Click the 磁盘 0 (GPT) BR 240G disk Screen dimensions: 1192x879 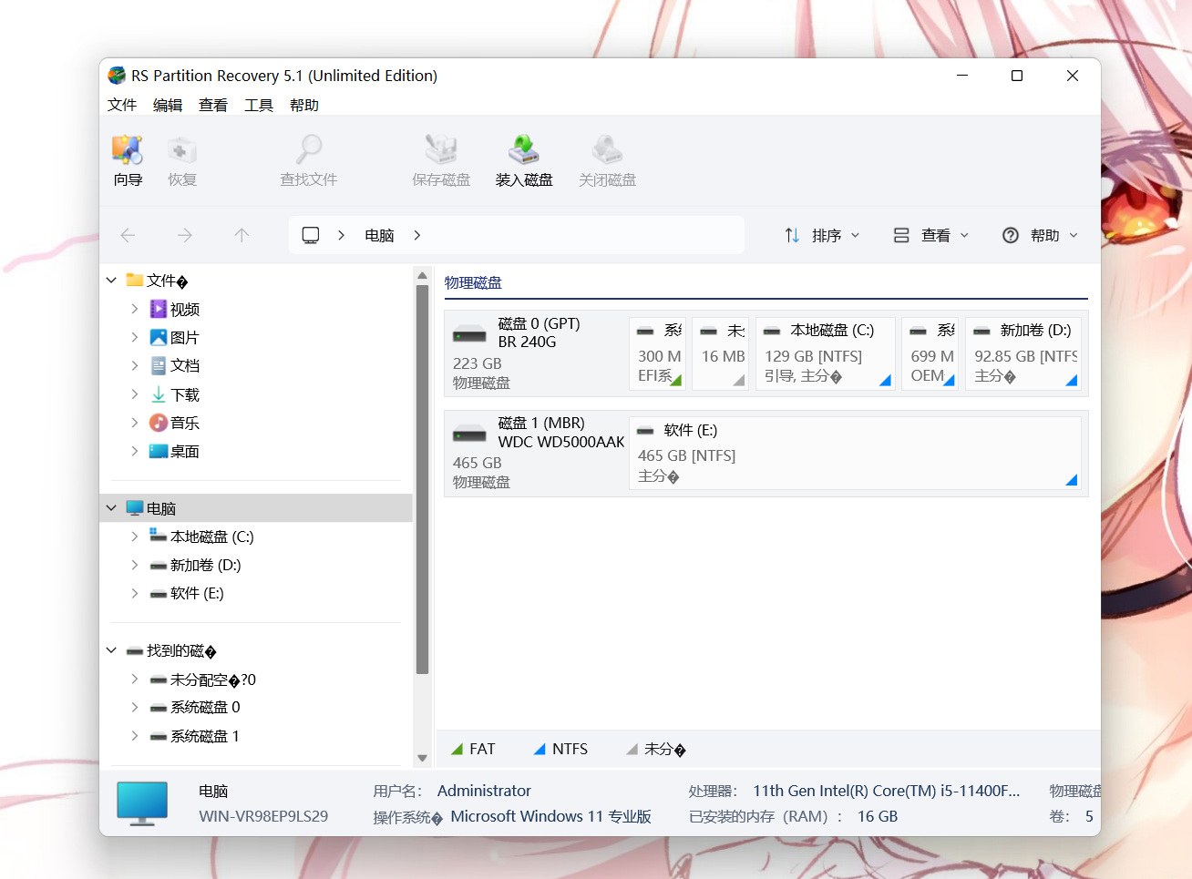[x=535, y=353]
